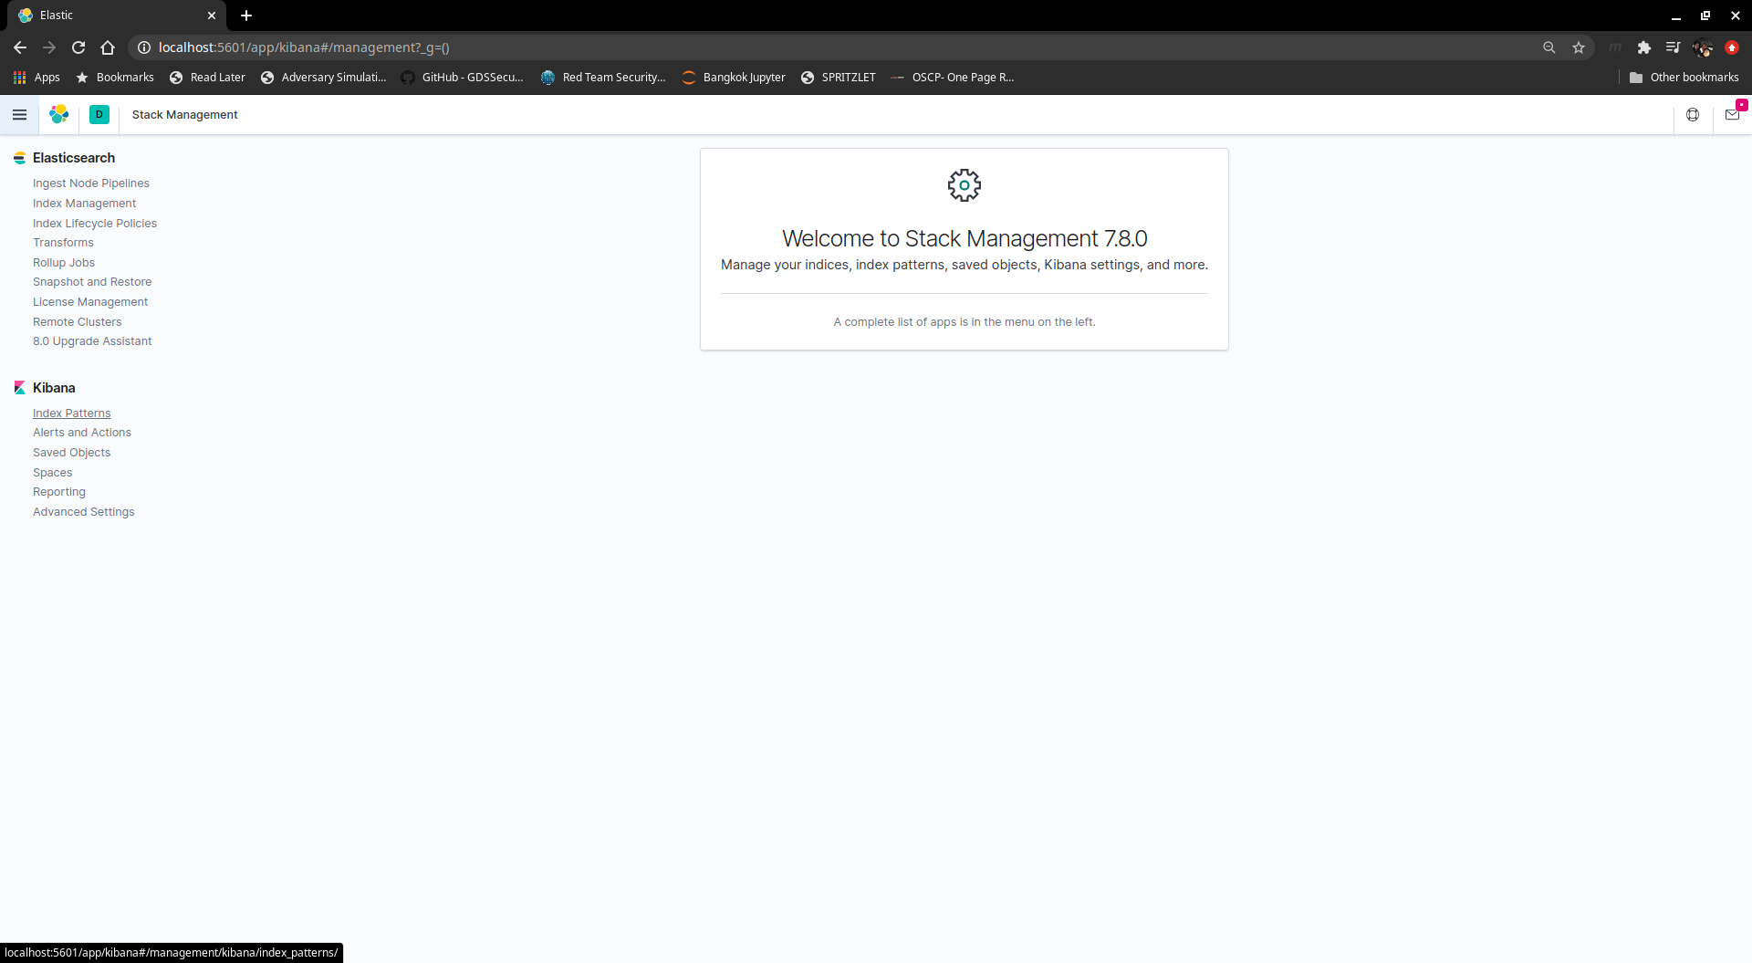Open the Bangkok Jupyter bookmark

point(734,78)
